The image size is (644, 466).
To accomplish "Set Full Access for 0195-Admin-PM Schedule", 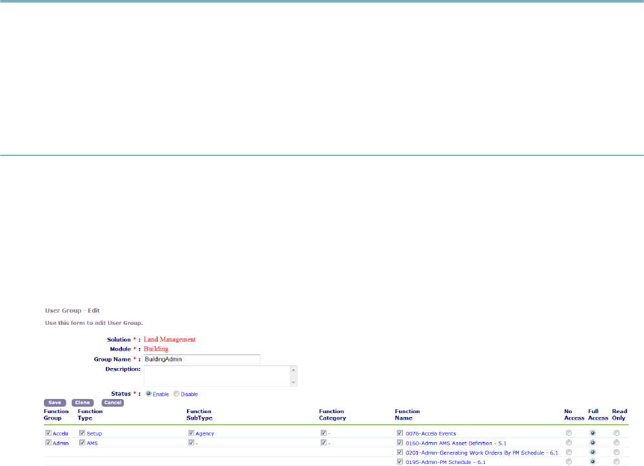I will coord(592,462).
